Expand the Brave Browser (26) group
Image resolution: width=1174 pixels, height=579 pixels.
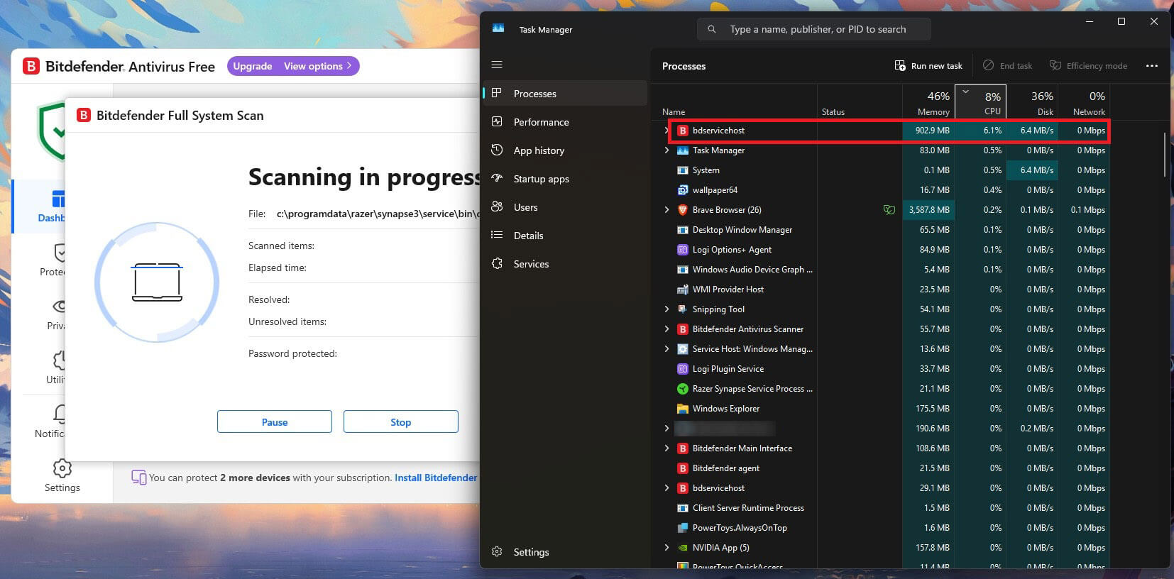click(666, 210)
